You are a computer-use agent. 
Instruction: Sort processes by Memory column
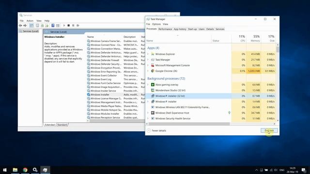(254, 39)
